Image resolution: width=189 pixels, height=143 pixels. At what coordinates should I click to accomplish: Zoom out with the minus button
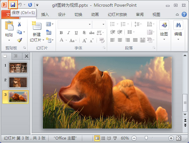point(134,138)
